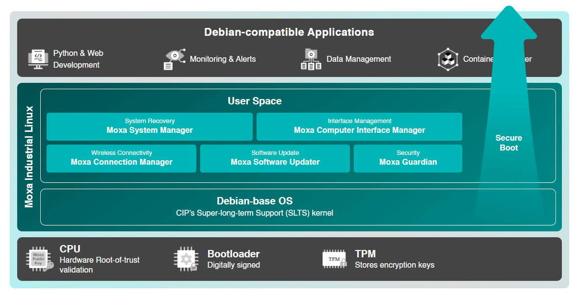Click the Hardware Root-of-trust validation text
The image size is (582, 299).
click(x=100, y=265)
